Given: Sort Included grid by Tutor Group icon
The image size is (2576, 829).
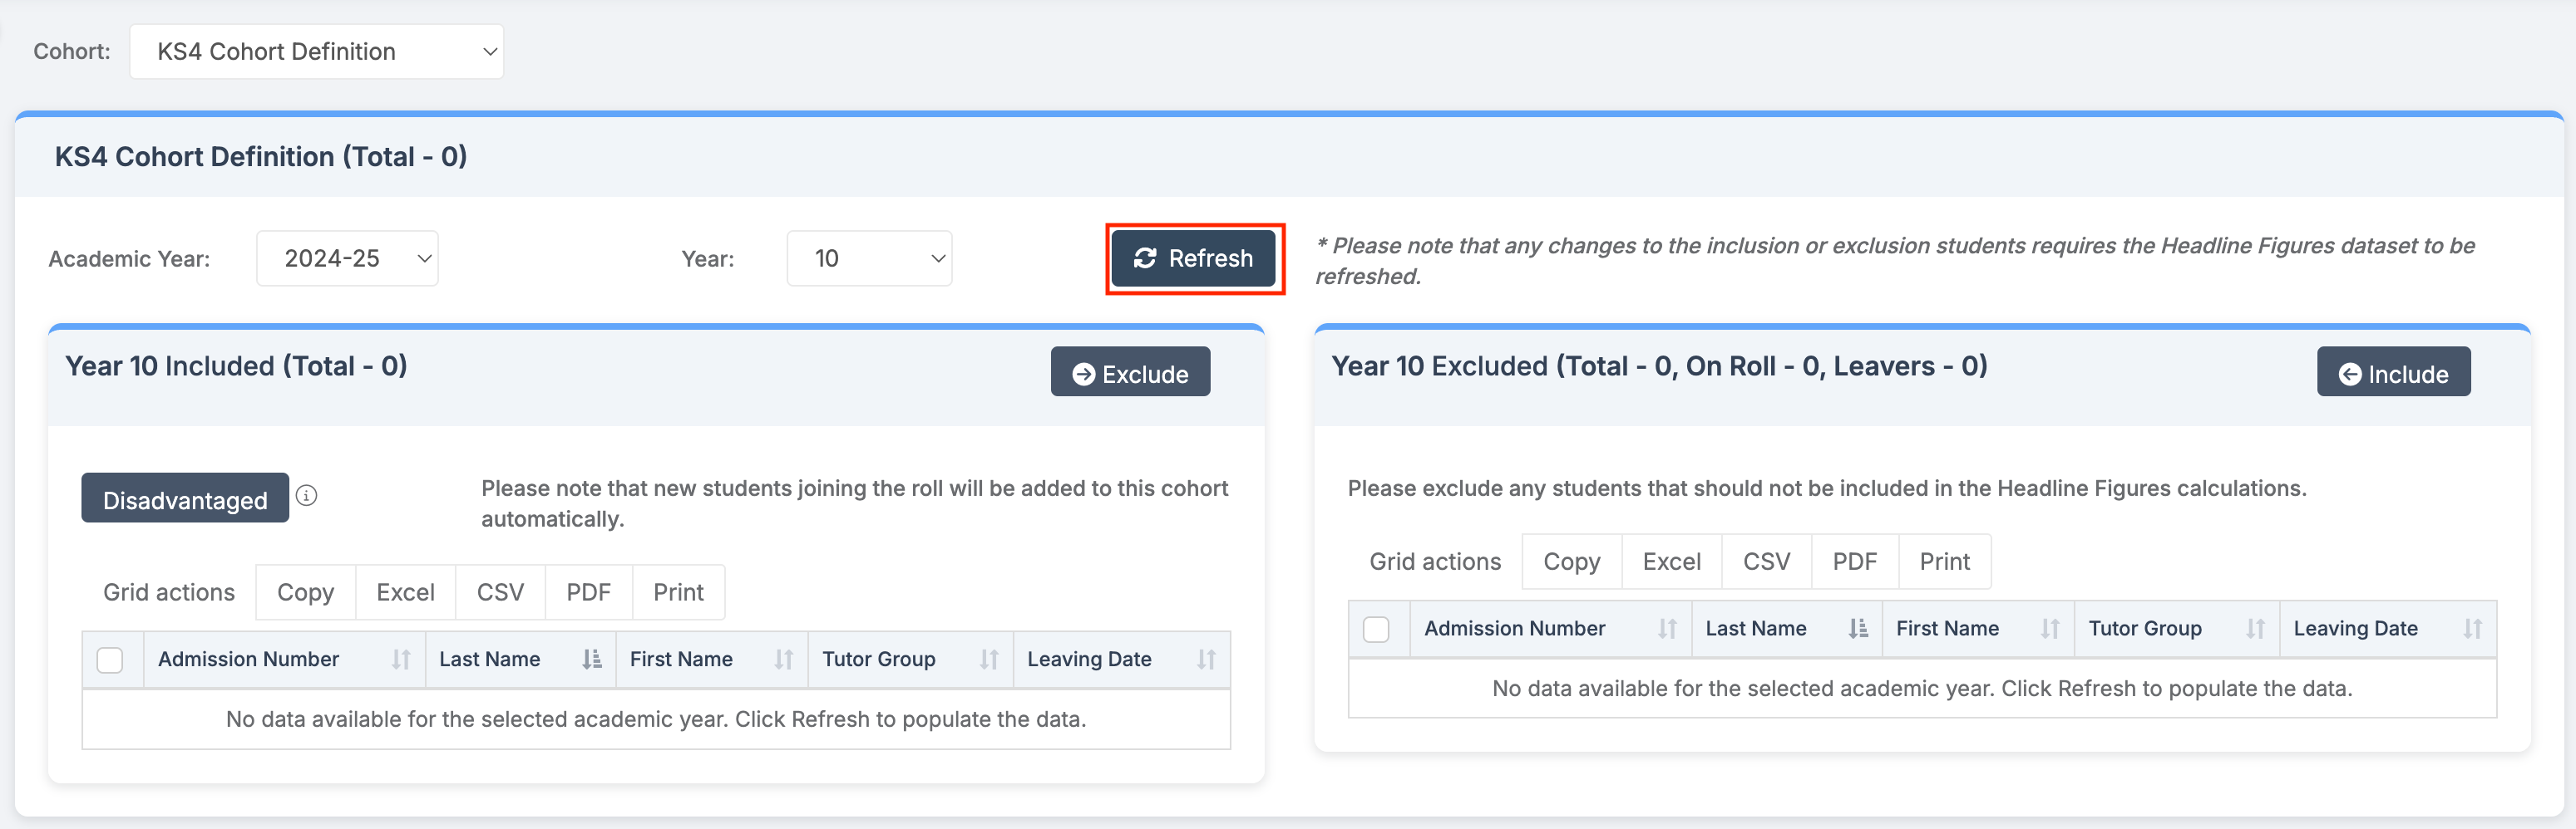Looking at the screenshot, I should point(989,660).
